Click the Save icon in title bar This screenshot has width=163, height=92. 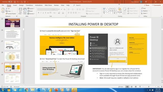click(15, 2)
